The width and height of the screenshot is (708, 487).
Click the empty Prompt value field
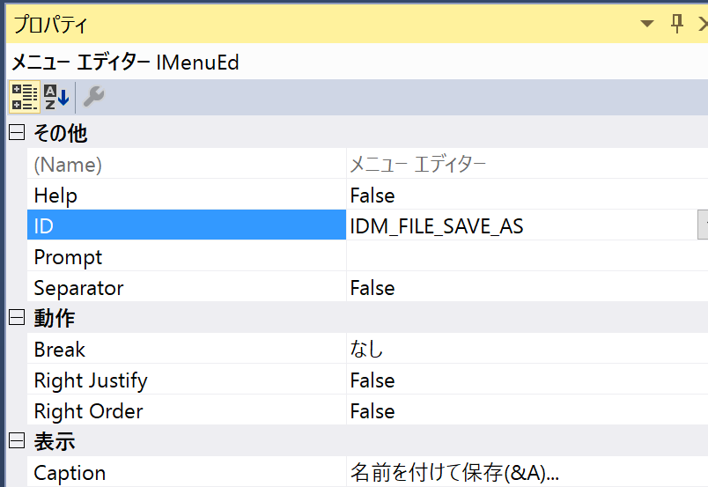point(527,256)
